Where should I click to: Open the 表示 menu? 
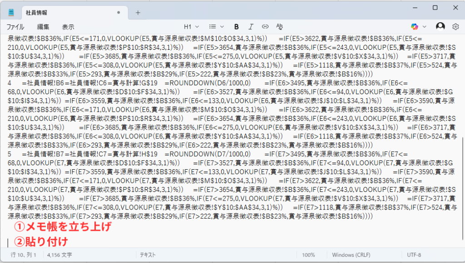click(68, 27)
